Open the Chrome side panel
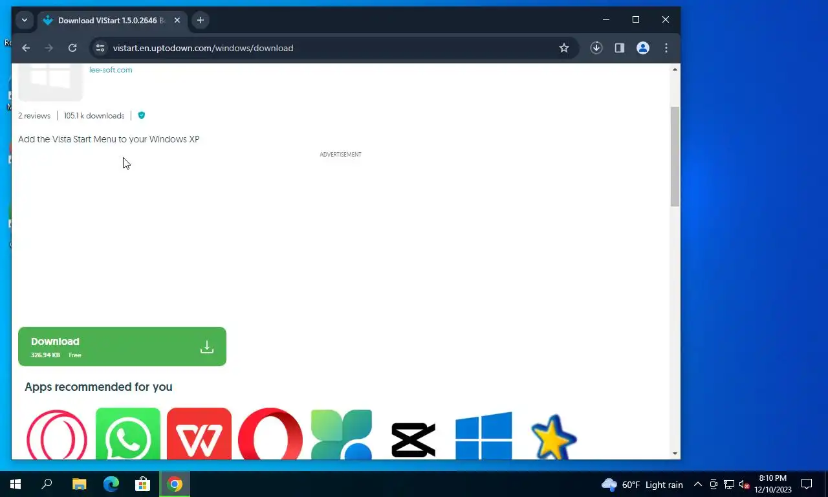 click(x=620, y=48)
